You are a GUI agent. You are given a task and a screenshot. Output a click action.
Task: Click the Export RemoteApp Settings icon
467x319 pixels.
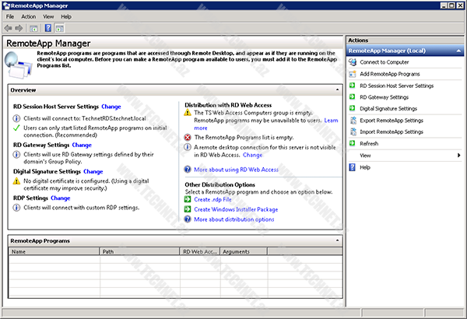tap(353, 121)
